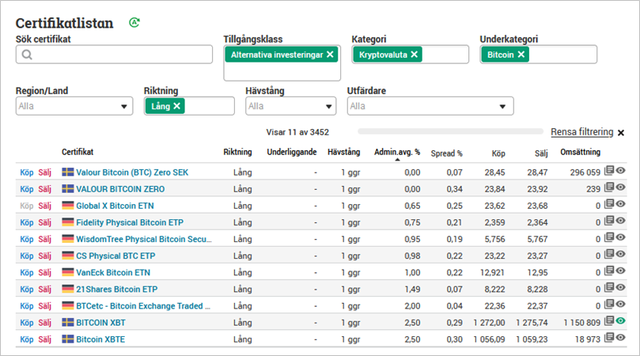The width and height of the screenshot is (640, 356).
Task: Click Sälj for Bitcoin XBTE
Action: pyautogui.click(x=45, y=339)
